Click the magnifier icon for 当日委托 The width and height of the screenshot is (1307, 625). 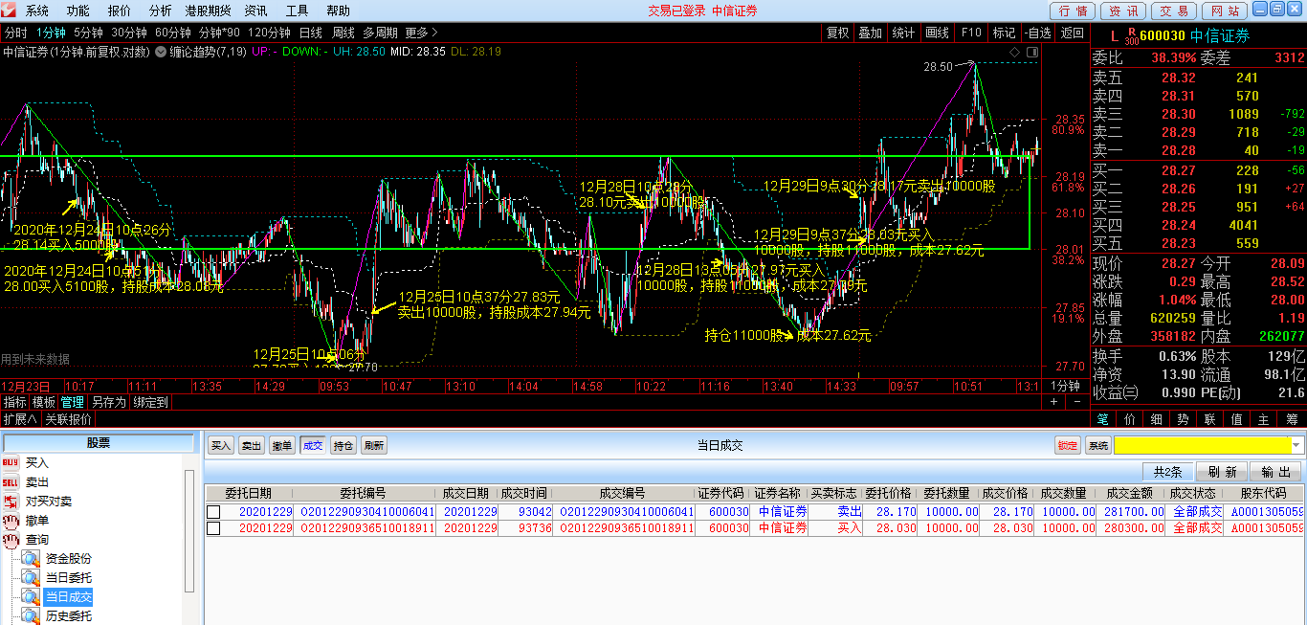pyautogui.click(x=33, y=578)
